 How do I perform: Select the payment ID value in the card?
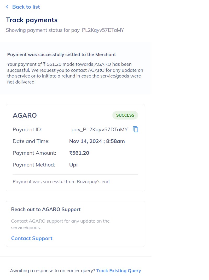[100, 129]
